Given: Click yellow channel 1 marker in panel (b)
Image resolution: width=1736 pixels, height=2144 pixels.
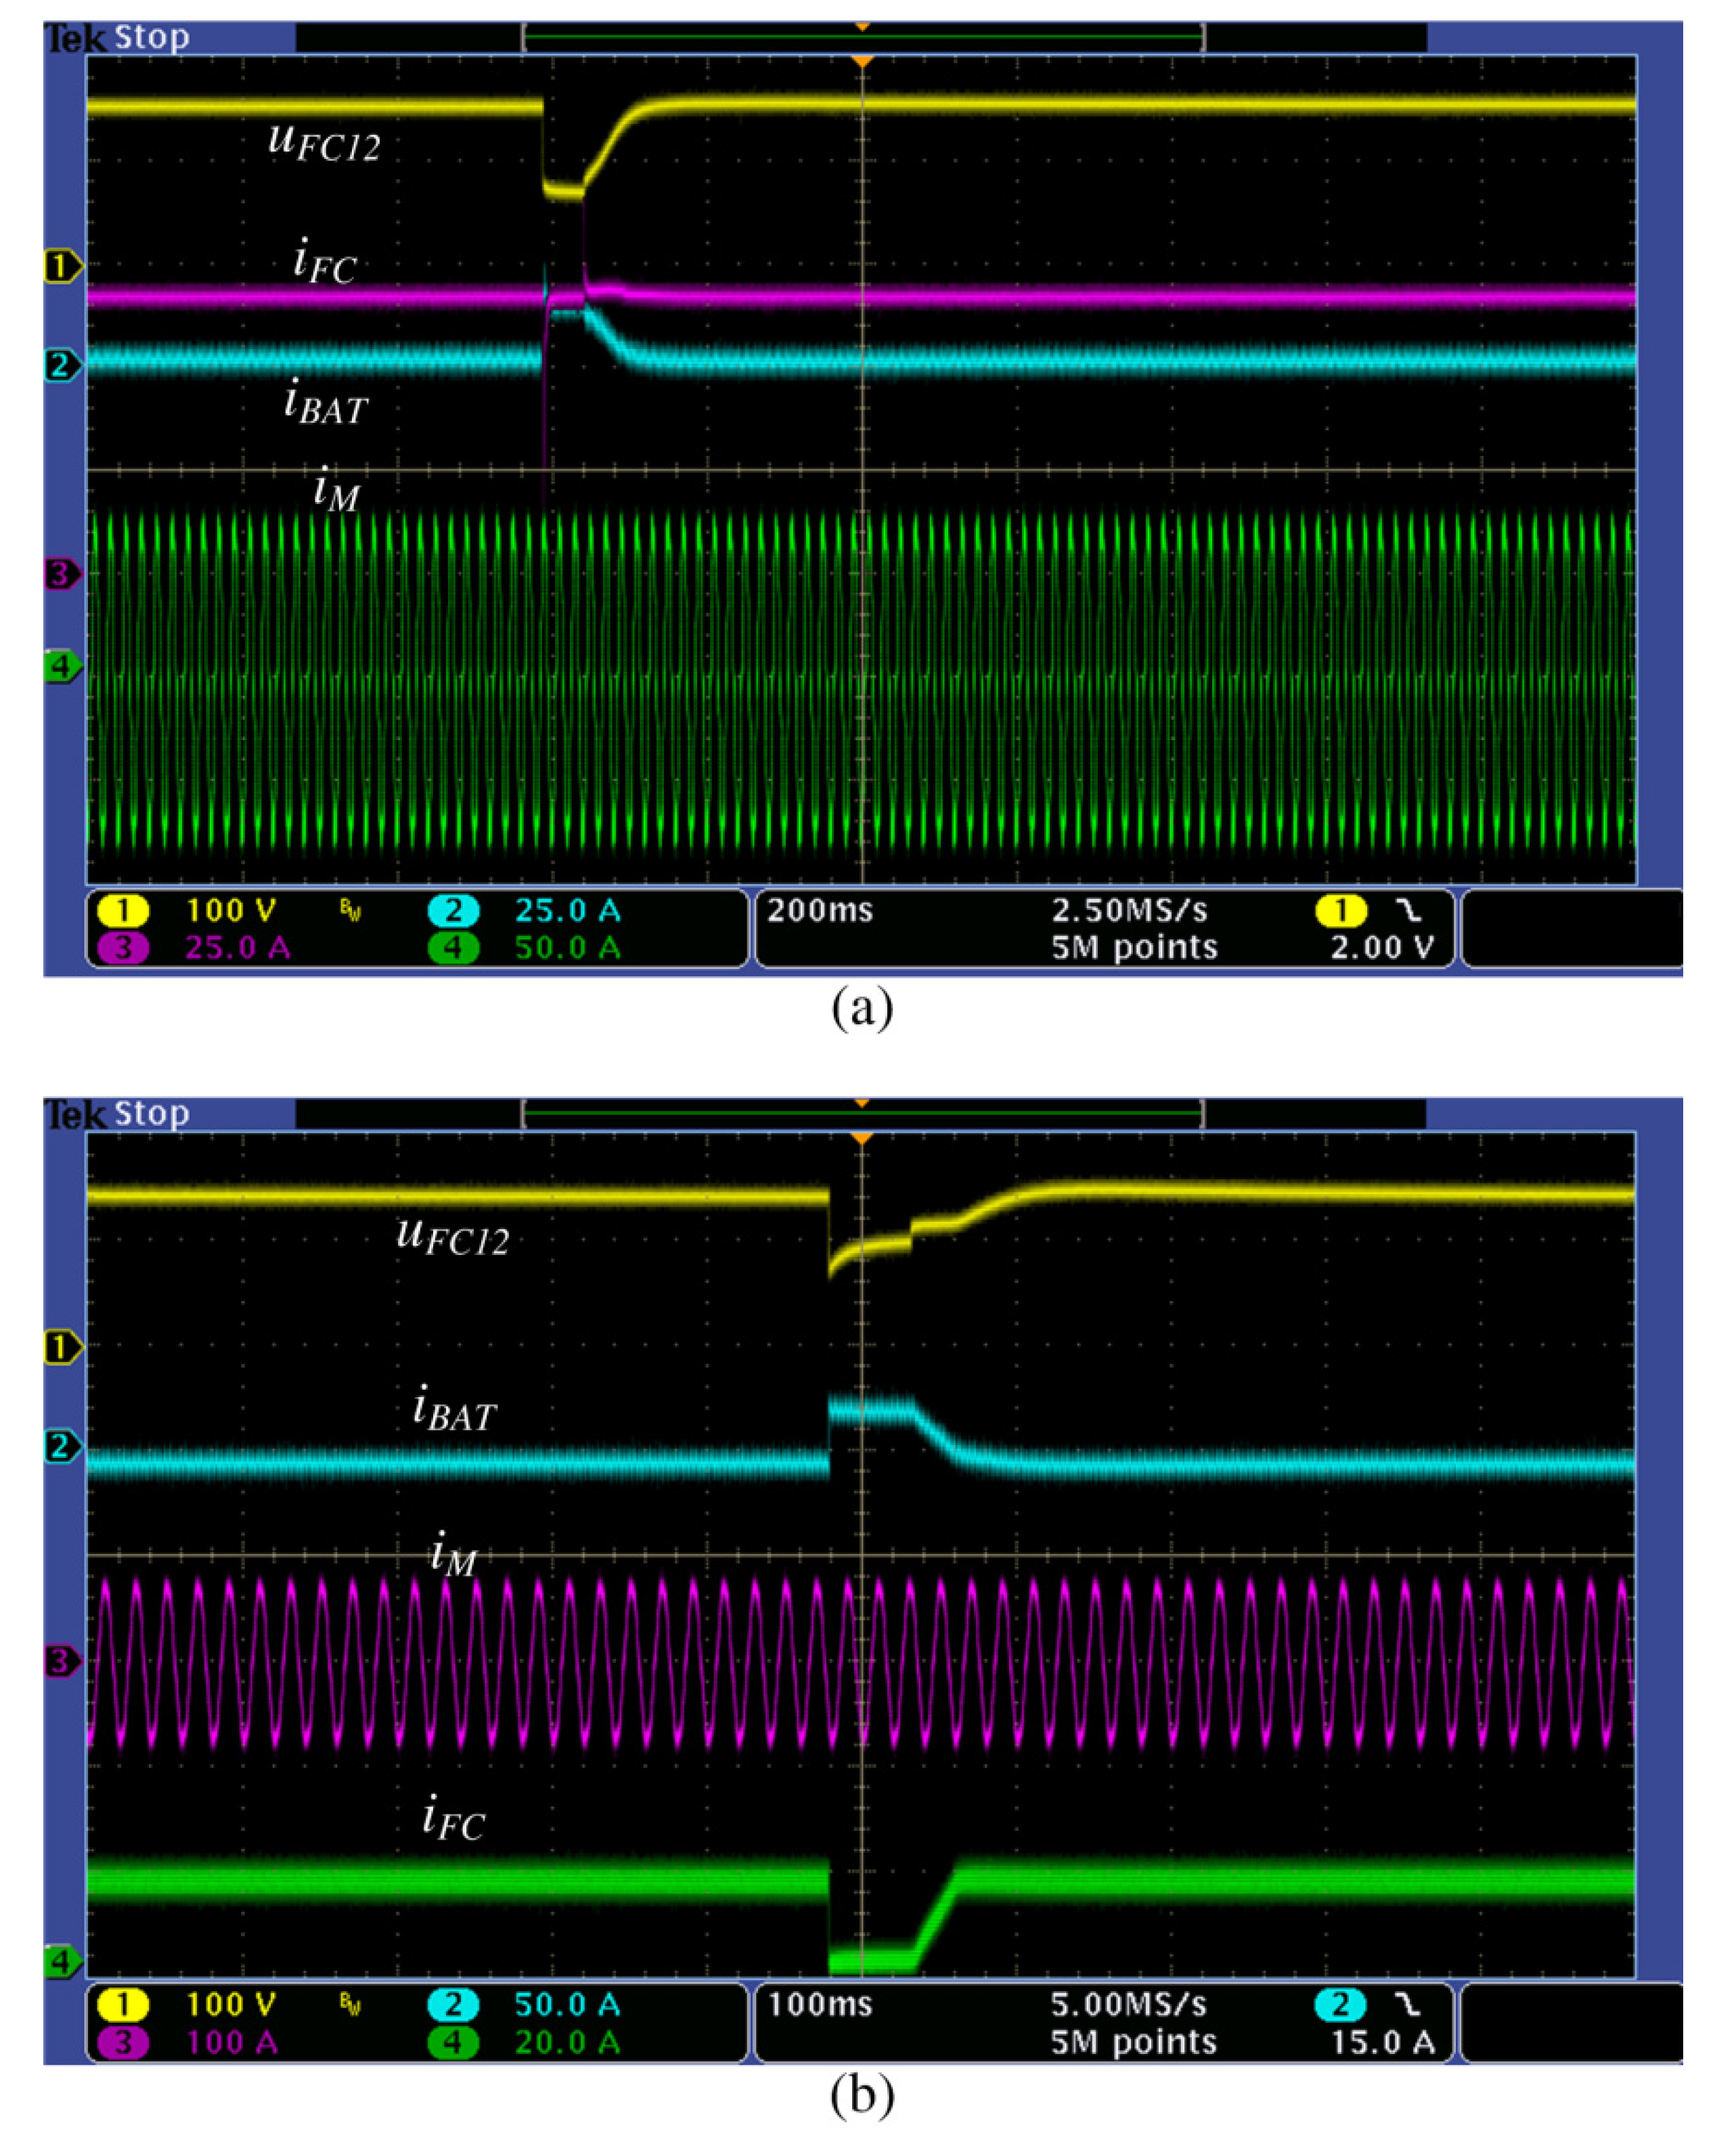Looking at the screenshot, I should coord(62,1348).
